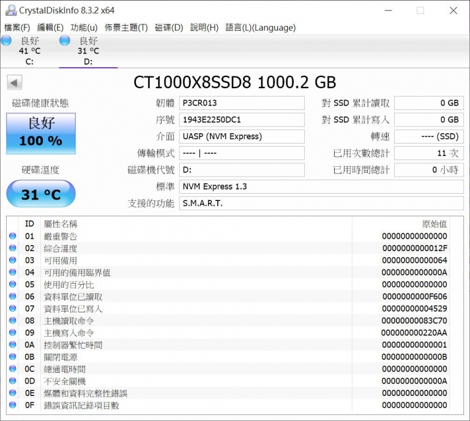Open the 功能(u) menu
This screenshot has width=470, height=421.
coord(84,28)
